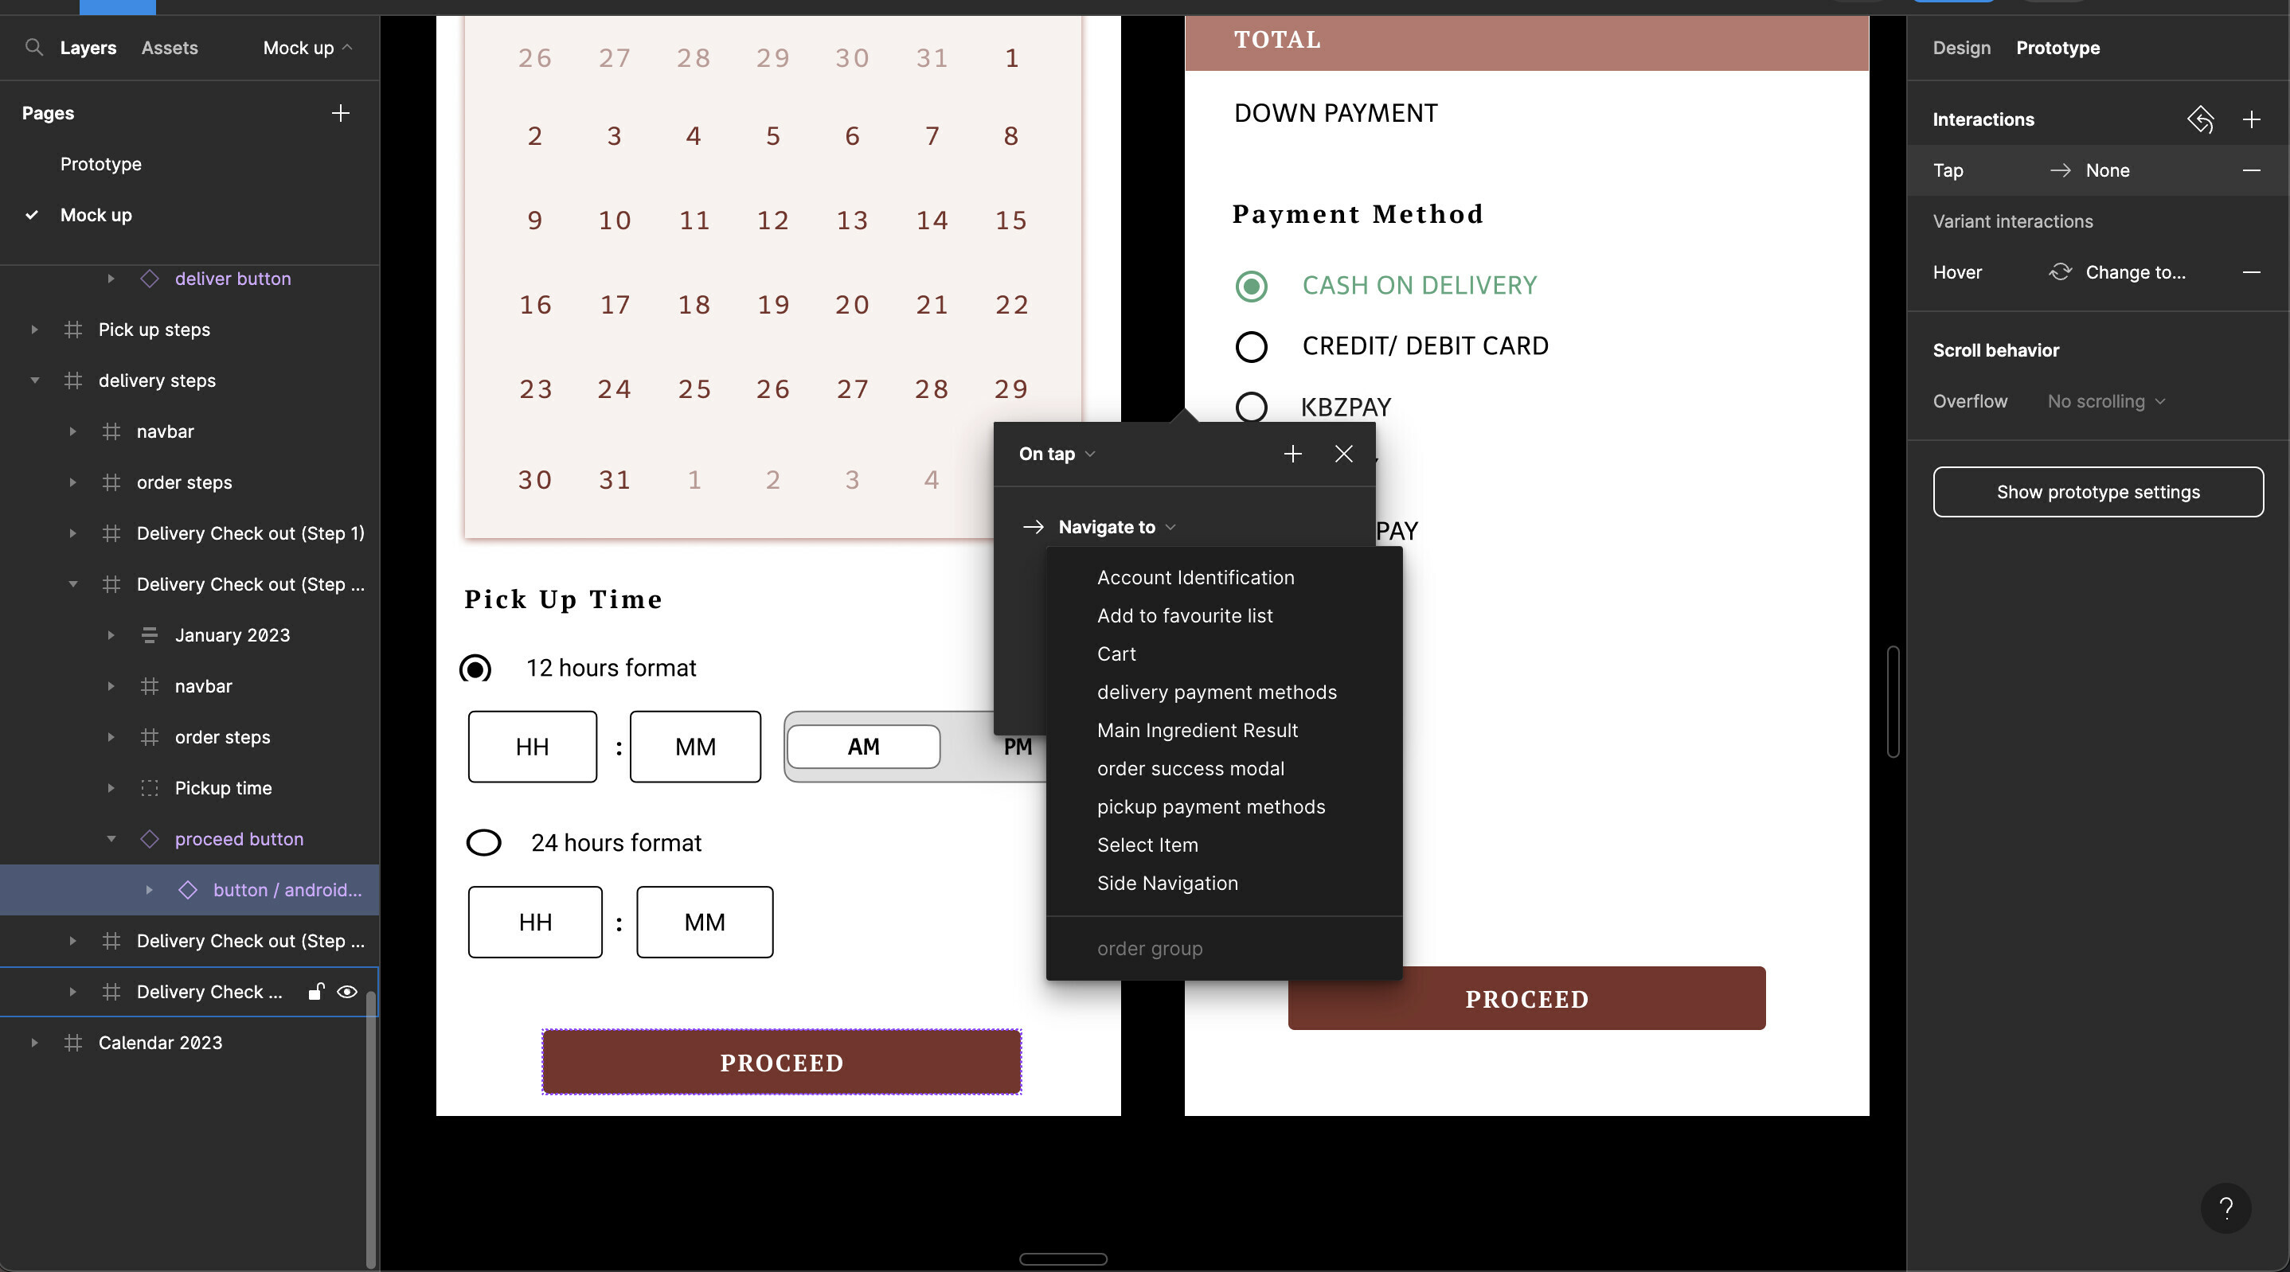The image size is (2290, 1272).
Task: Click the close X on interaction popup
Action: click(x=1342, y=453)
